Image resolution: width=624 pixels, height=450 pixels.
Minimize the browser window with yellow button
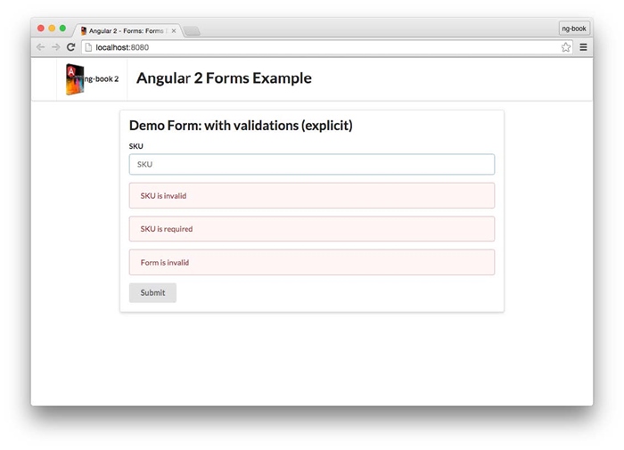(x=52, y=29)
